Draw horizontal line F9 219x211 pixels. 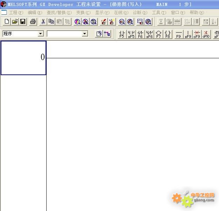[x=178, y=34]
